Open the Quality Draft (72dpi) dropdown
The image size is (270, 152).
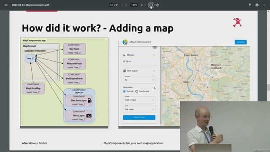coord(139,100)
